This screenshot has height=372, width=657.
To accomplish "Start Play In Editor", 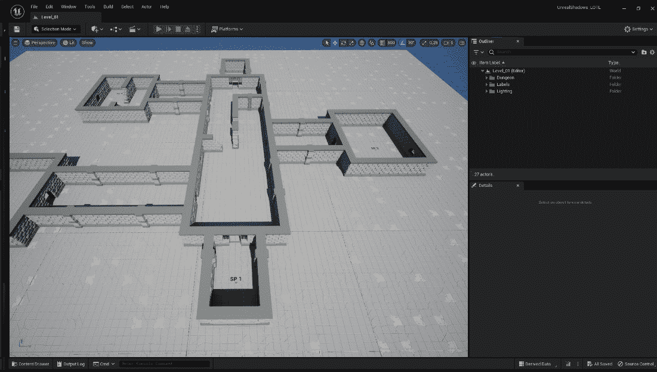I will click(x=158, y=29).
